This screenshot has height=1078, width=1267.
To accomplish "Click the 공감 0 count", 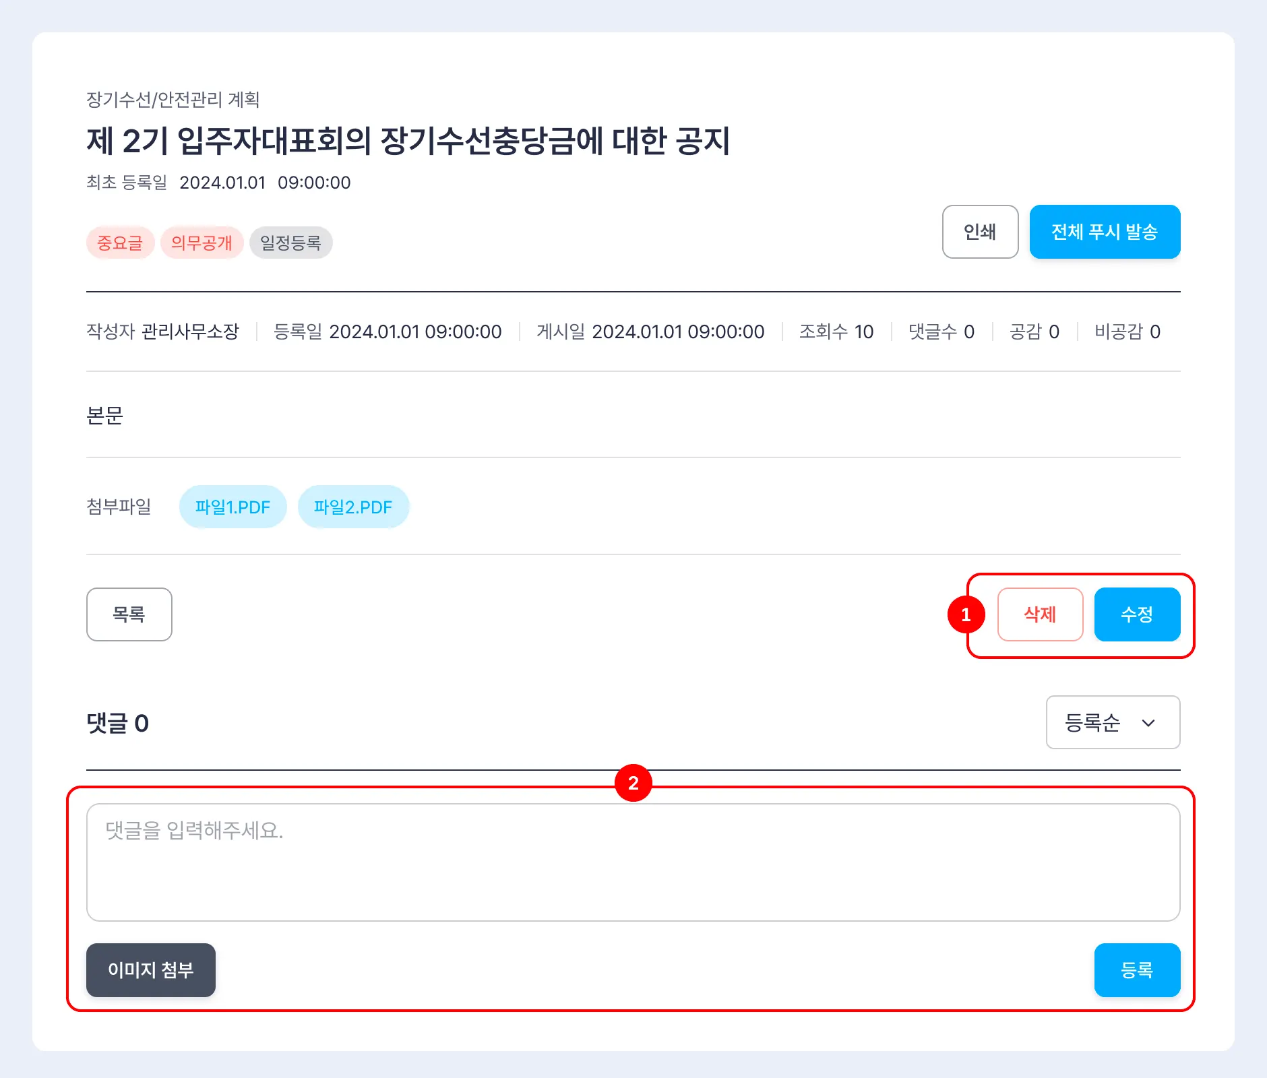I will pos(1034,331).
